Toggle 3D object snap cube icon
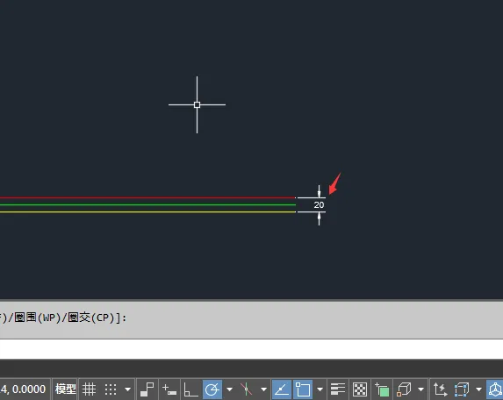 (404, 389)
